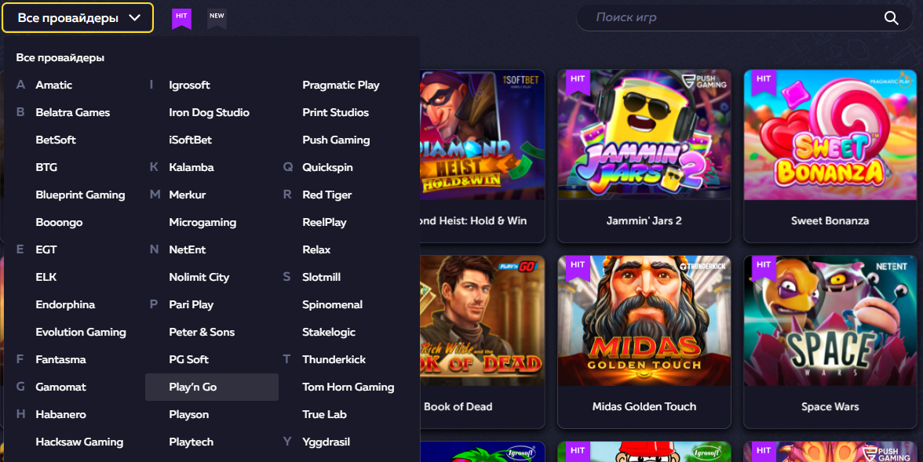Launch Midas Golden Touch game thumbnail
923x462 pixels.
pos(644,321)
